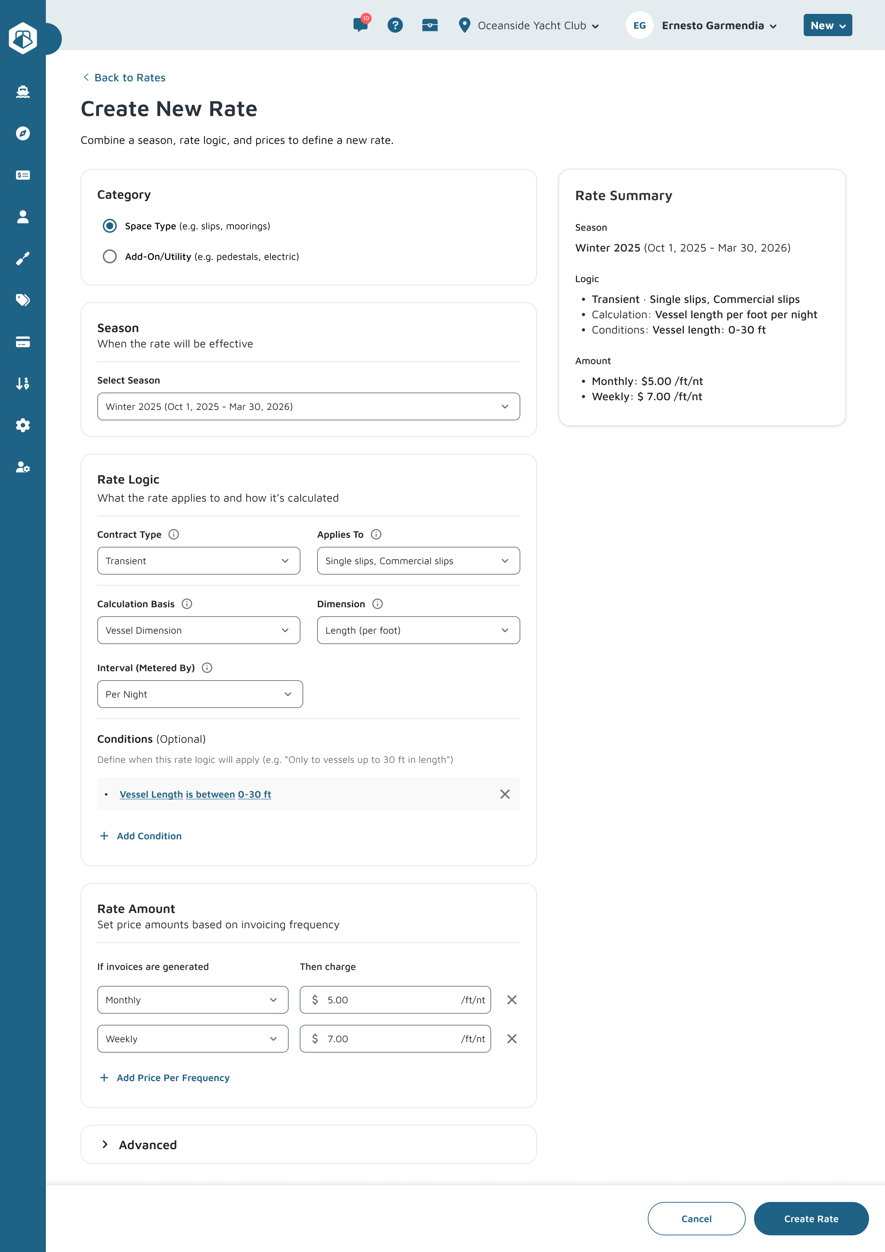Open the help question mark icon
This screenshot has height=1252, width=885.
(x=395, y=25)
